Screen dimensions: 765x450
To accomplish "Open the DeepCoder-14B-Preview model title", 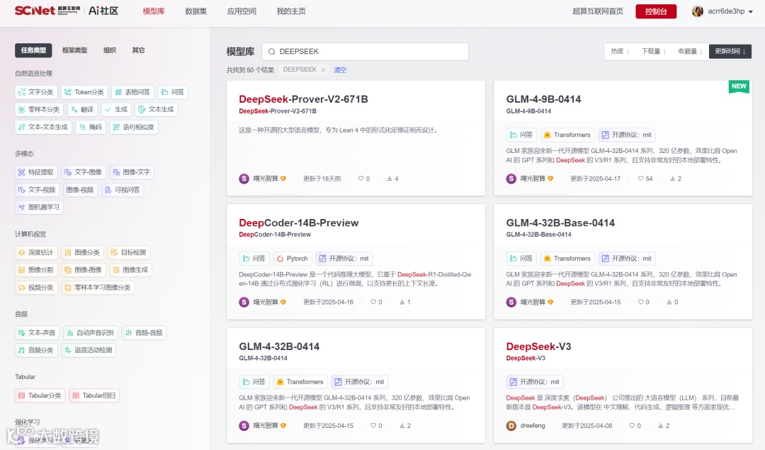I will (299, 223).
